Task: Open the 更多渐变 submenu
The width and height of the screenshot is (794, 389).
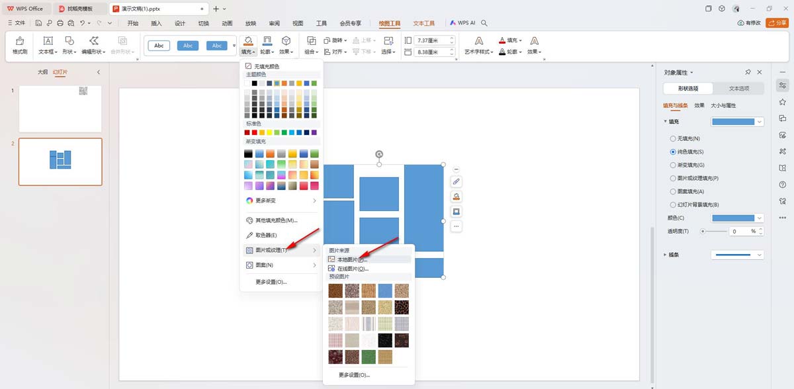Action: tap(281, 200)
